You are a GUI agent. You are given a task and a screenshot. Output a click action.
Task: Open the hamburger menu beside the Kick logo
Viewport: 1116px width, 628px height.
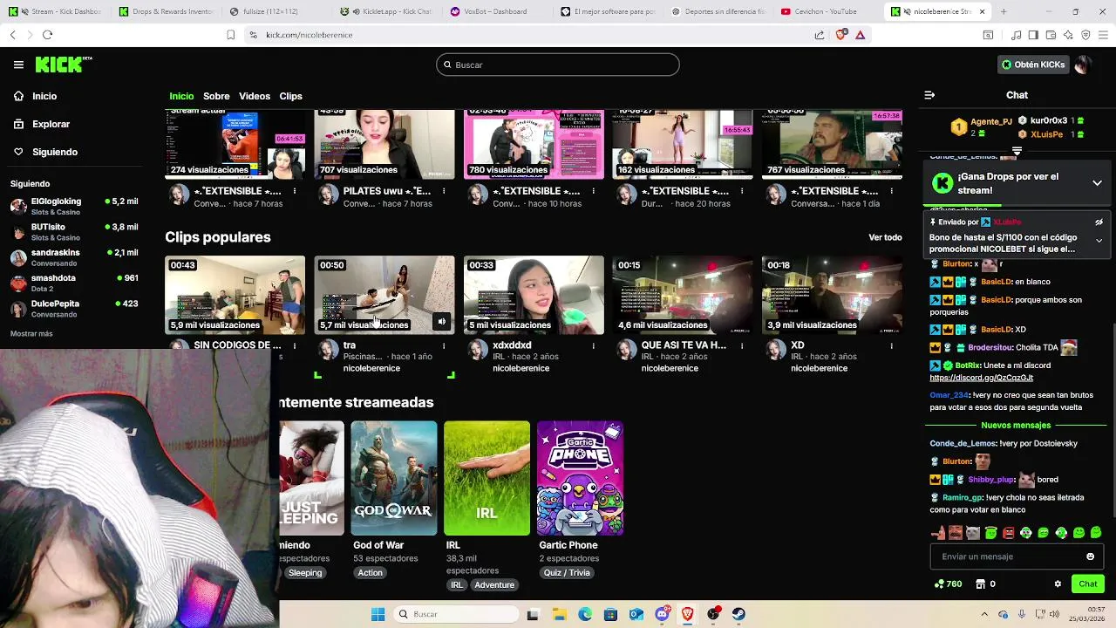pos(18,65)
